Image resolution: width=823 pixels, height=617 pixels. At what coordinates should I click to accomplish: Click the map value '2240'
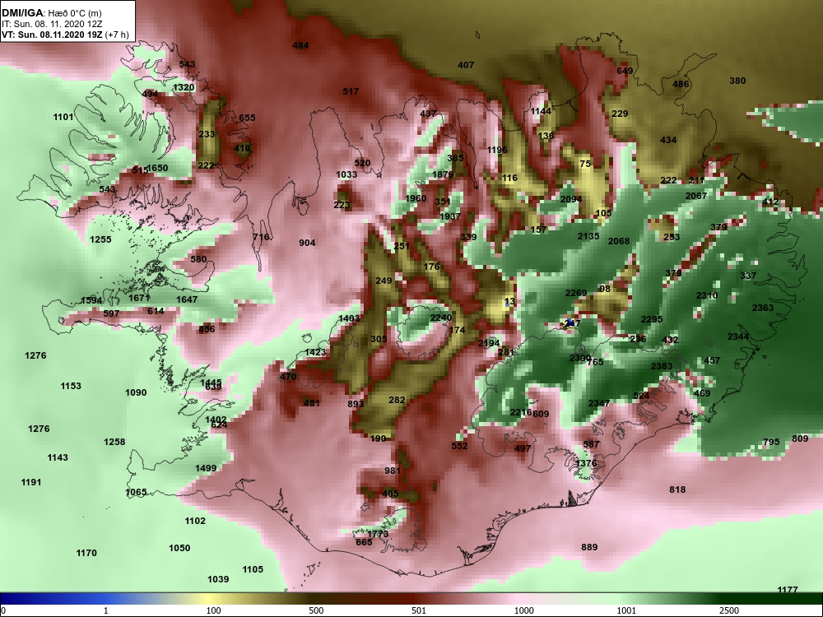tap(441, 318)
